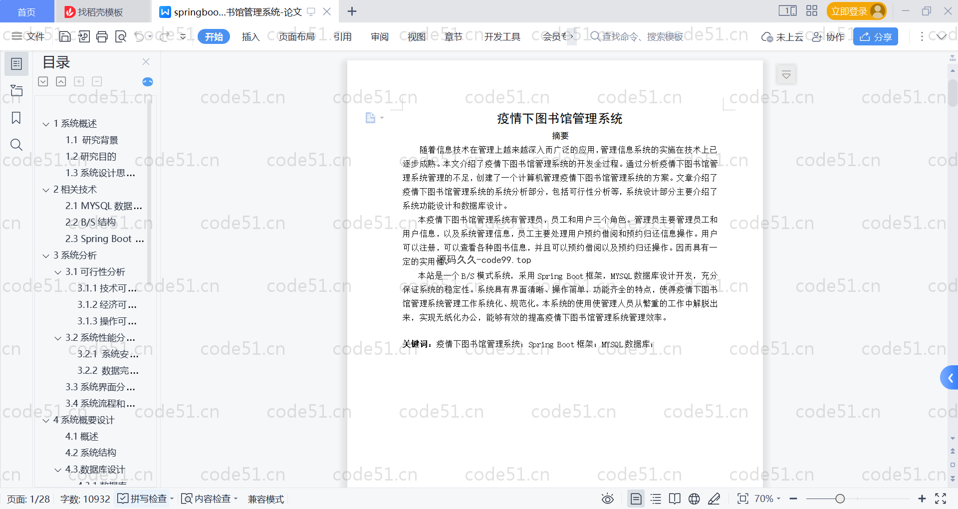Jump to 4.2 系统结构 in the outline
The height and width of the screenshot is (509, 958).
click(90, 453)
